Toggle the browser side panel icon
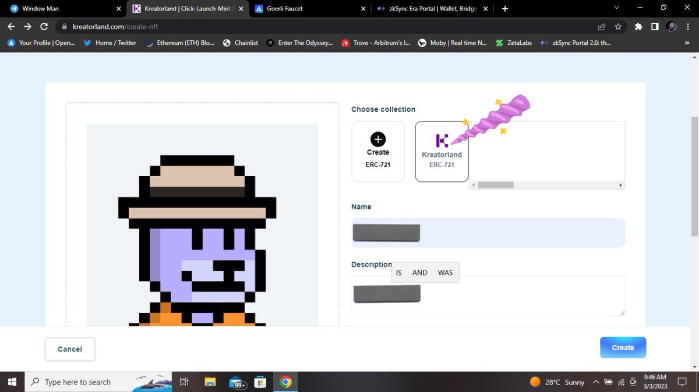 (x=655, y=27)
